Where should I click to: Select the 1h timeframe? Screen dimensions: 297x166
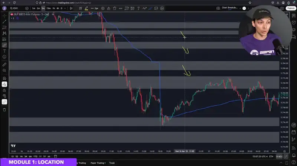53,8
